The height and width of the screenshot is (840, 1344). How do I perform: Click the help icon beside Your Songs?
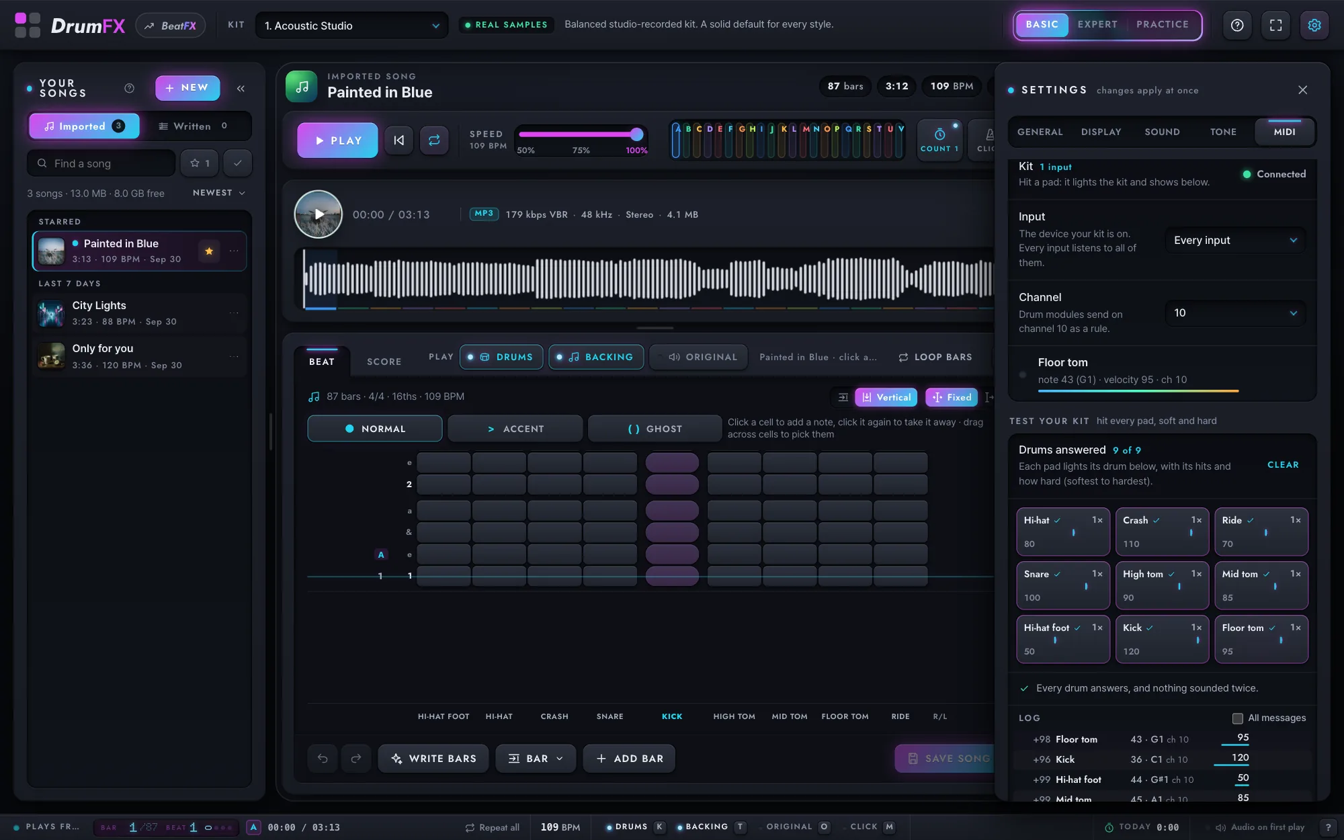click(129, 88)
